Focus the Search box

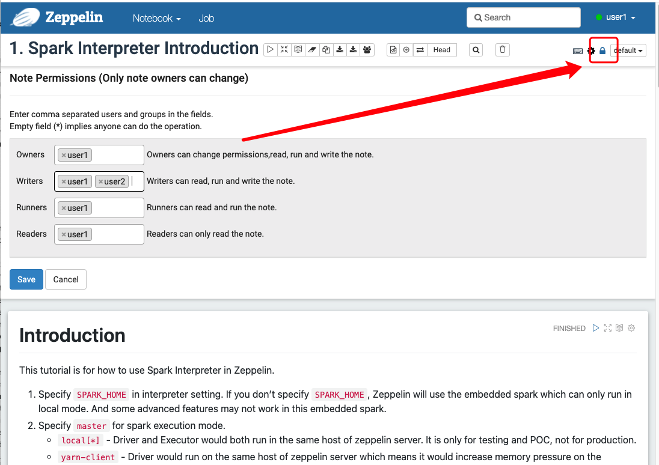pyautogui.click(x=523, y=17)
